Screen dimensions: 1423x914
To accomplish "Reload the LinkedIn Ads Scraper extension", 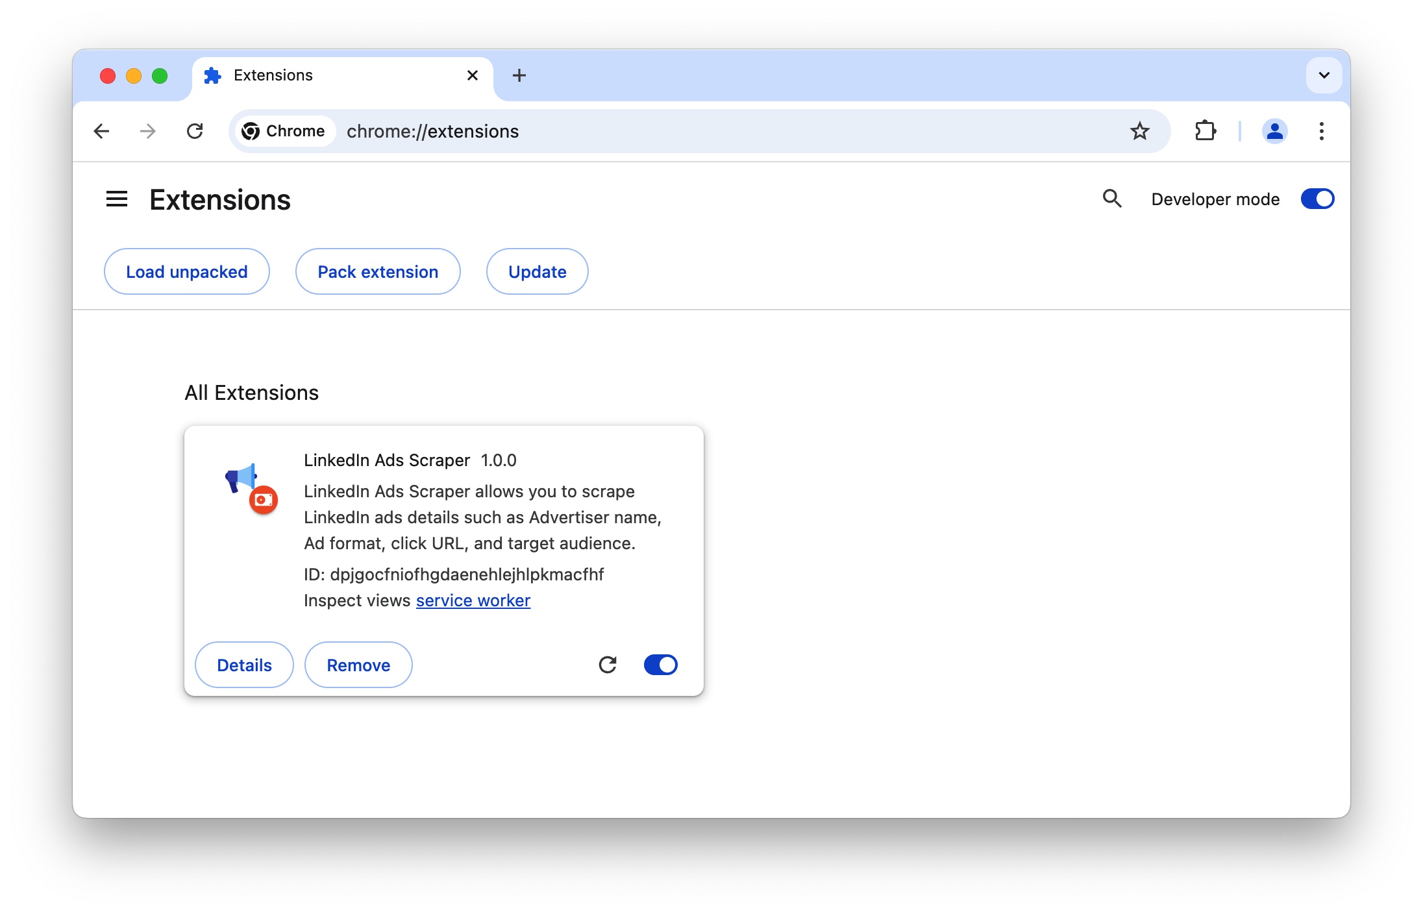I will point(608,664).
